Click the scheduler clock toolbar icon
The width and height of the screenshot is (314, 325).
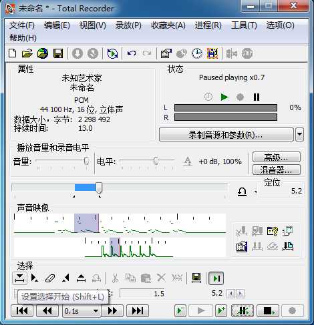[x=197, y=53]
